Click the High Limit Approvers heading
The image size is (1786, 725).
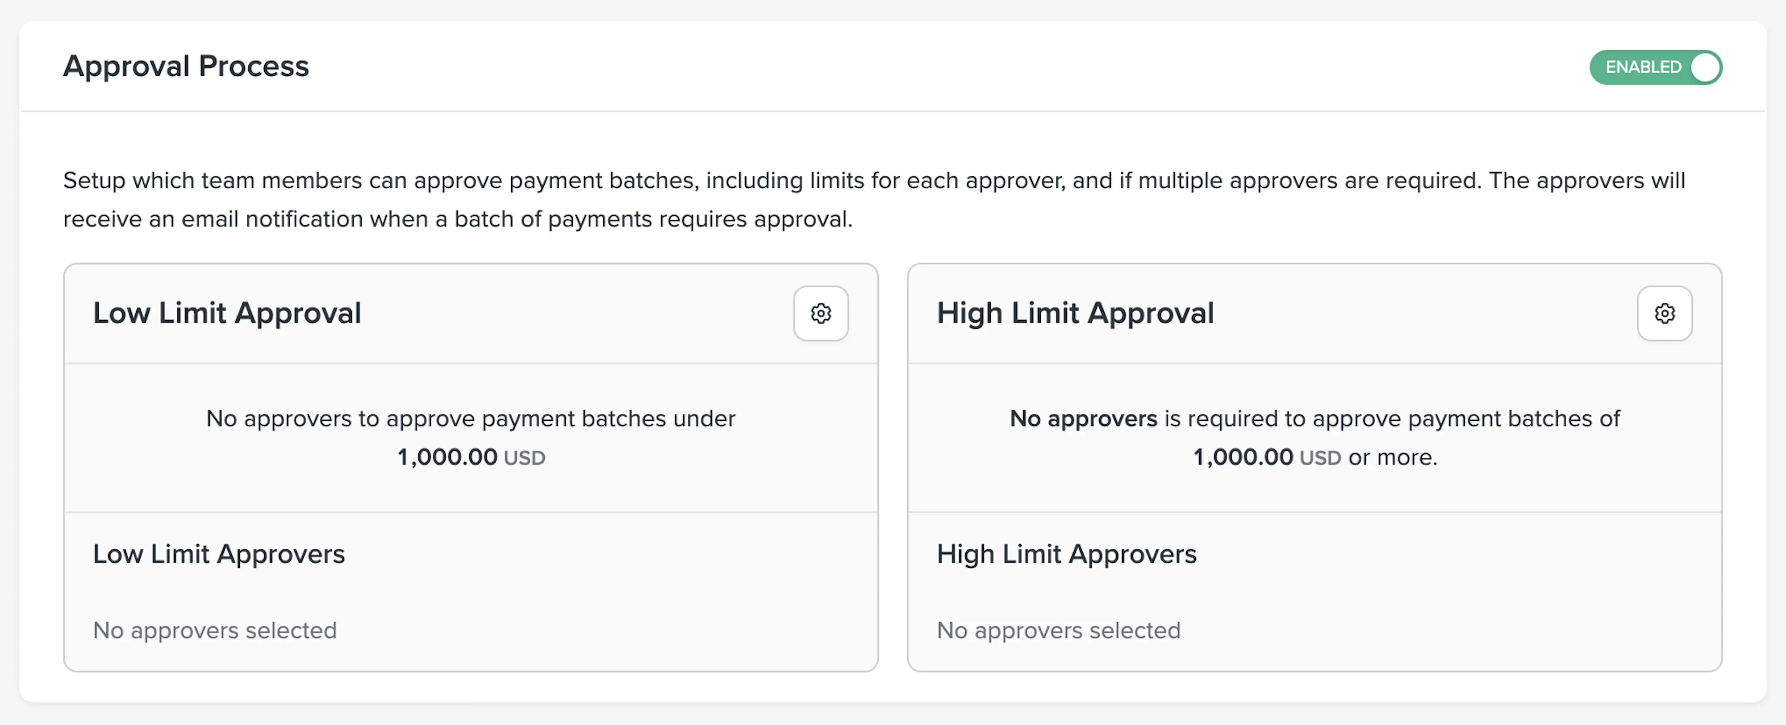coord(1066,554)
